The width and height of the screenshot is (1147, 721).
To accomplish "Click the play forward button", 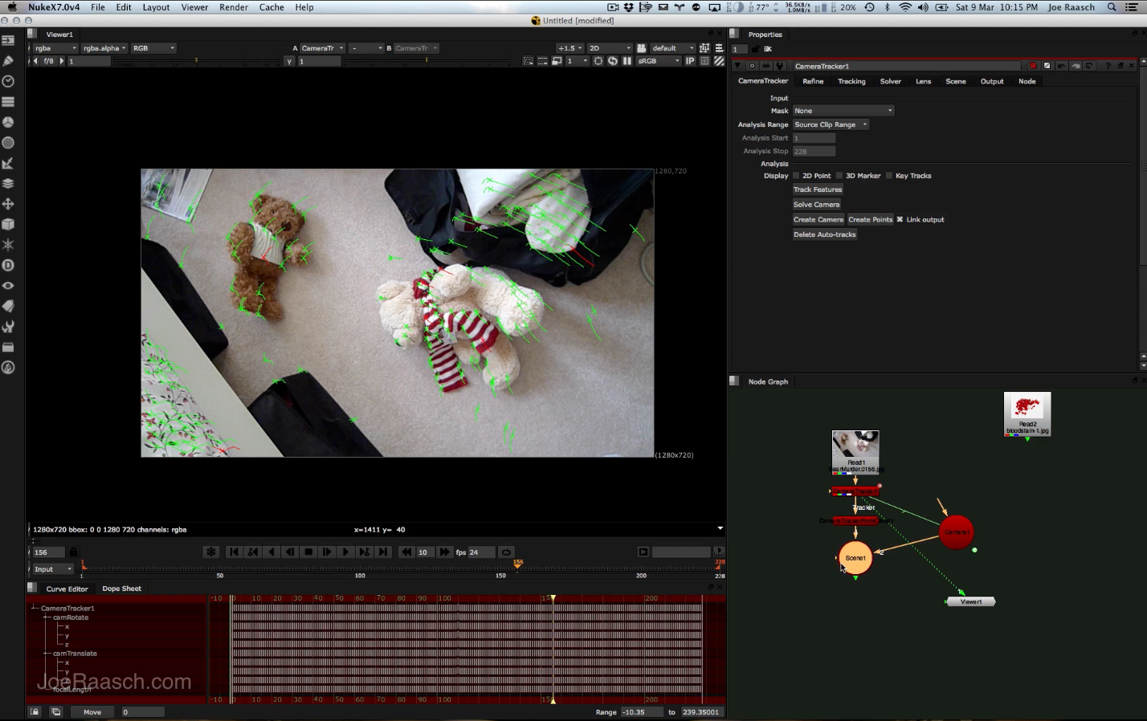I will pos(345,552).
